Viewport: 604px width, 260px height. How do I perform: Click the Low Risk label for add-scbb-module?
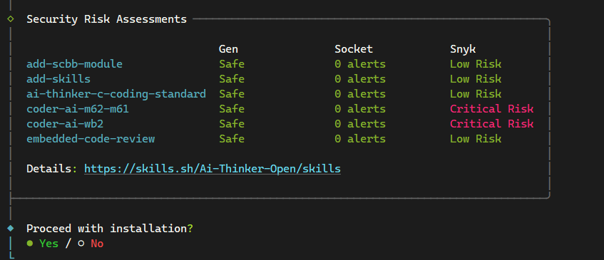[x=476, y=64]
